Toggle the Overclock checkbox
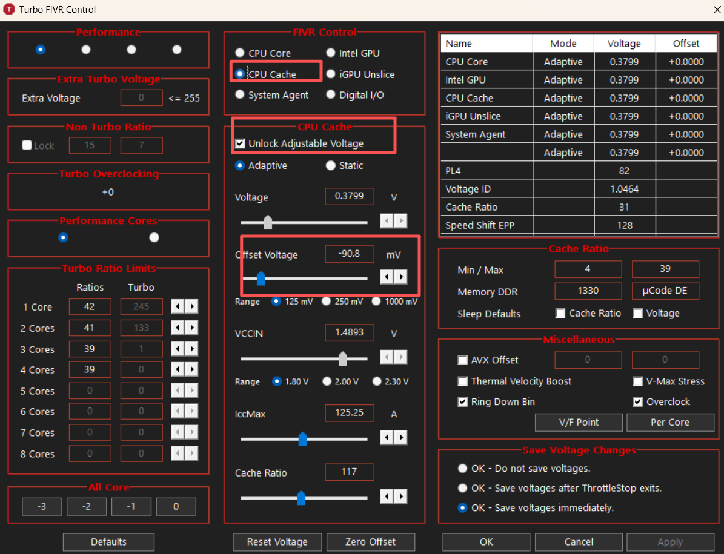Image resolution: width=724 pixels, height=554 pixels. [x=637, y=402]
